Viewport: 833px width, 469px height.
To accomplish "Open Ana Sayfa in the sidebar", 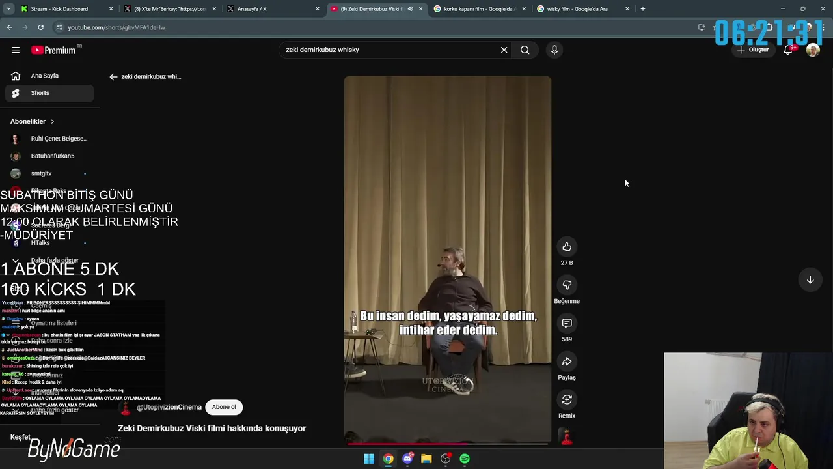I will (49, 76).
